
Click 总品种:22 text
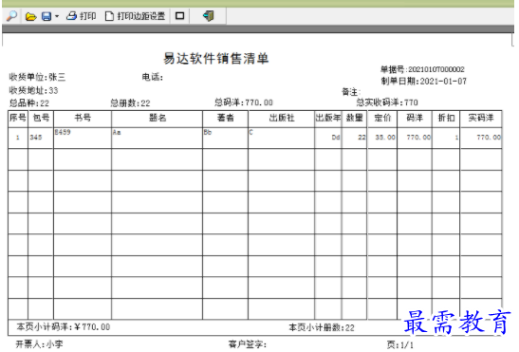(29, 103)
